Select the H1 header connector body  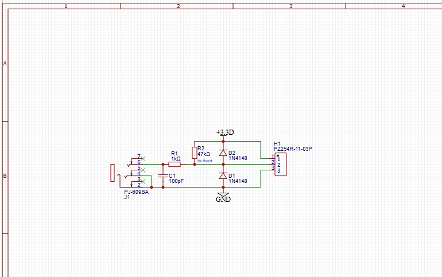tap(281, 165)
